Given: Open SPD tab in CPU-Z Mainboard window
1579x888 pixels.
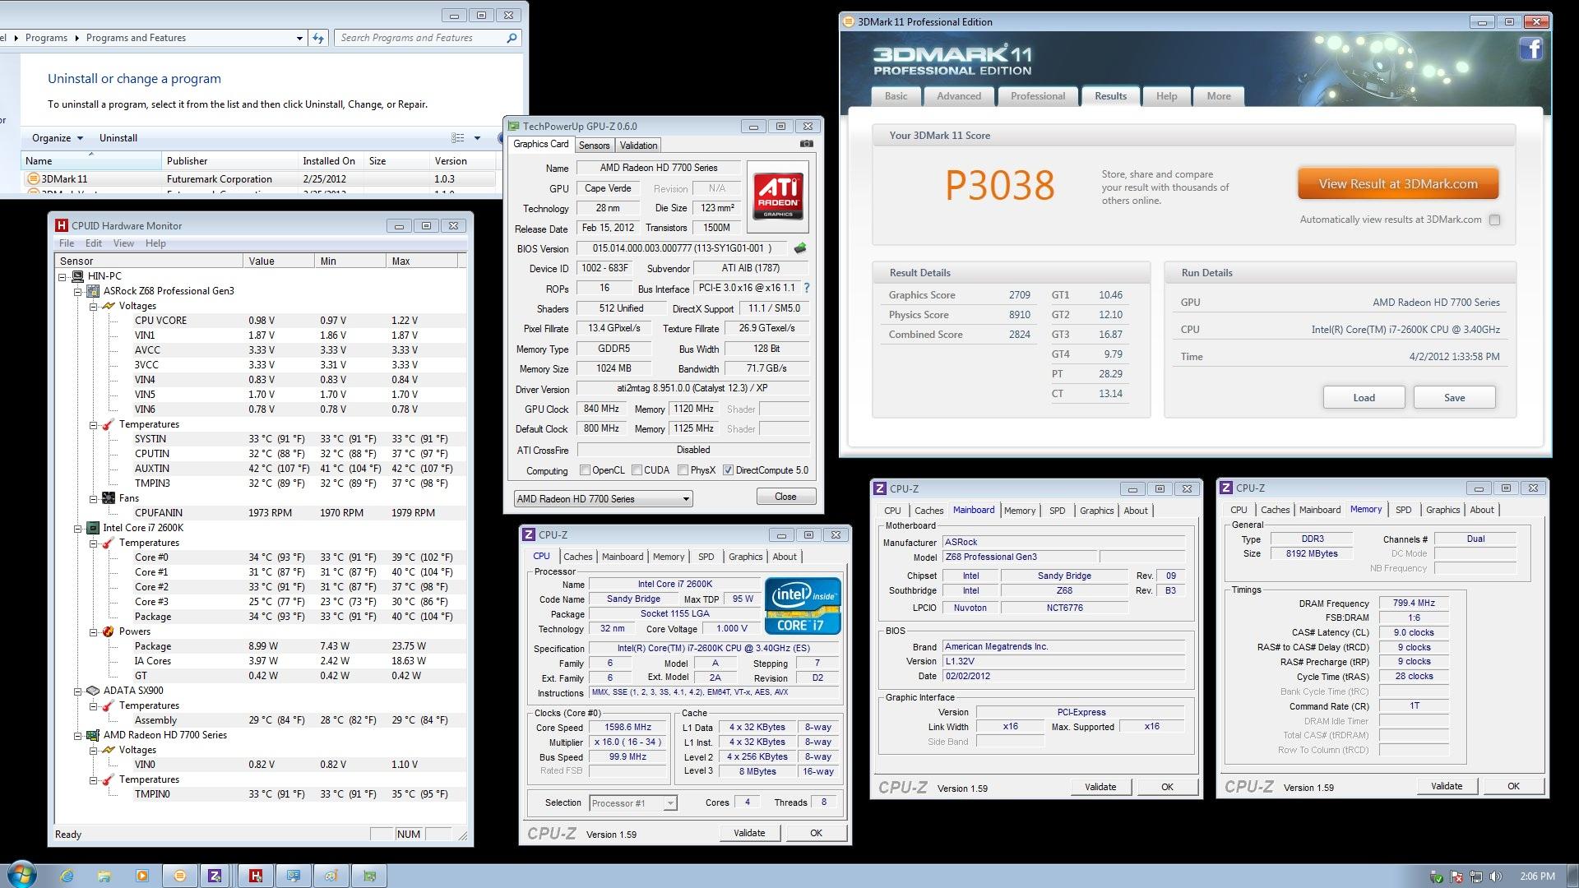Looking at the screenshot, I should pos(1058,511).
